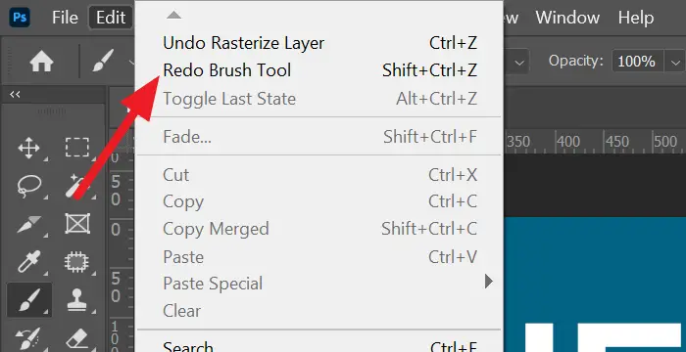Select the Eraser tool

(77, 339)
